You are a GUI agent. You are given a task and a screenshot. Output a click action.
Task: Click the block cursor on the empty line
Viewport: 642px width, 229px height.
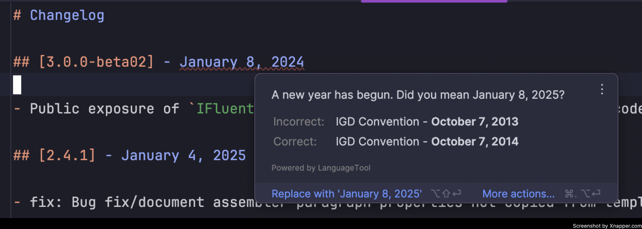click(x=17, y=85)
